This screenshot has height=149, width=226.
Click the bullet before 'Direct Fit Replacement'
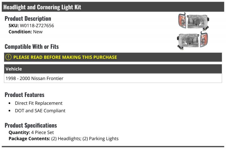tap(10, 103)
